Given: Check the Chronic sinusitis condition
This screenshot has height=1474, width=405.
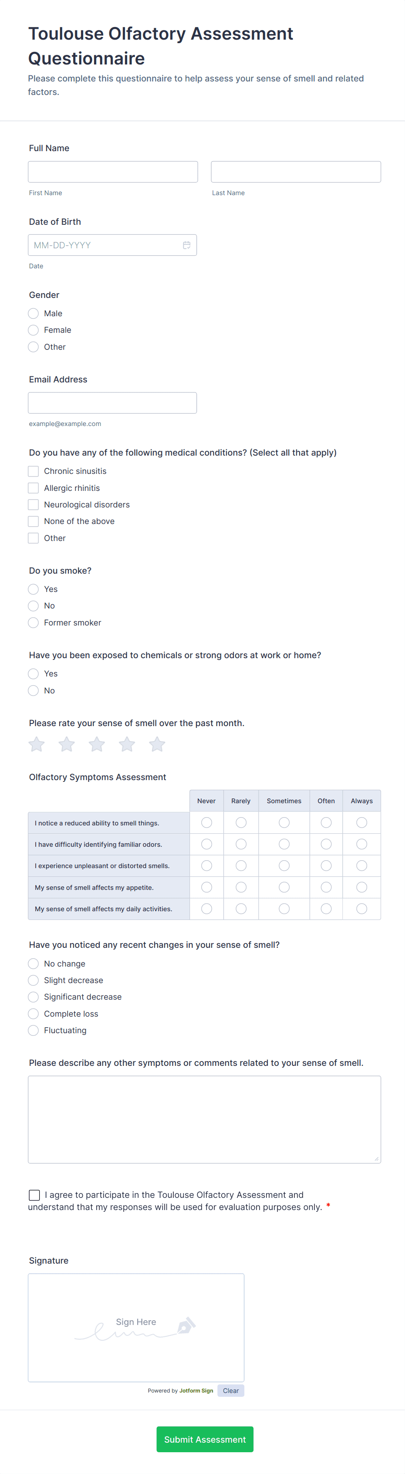Looking at the screenshot, I should (x=33, y=470).
